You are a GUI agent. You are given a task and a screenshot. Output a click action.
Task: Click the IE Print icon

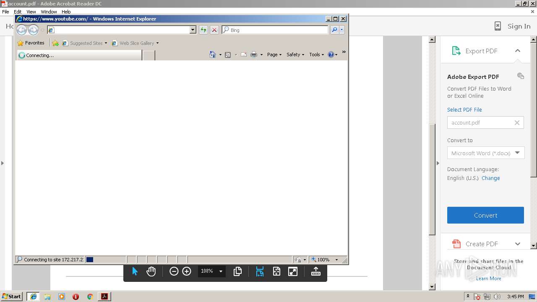tap(254, 55)
